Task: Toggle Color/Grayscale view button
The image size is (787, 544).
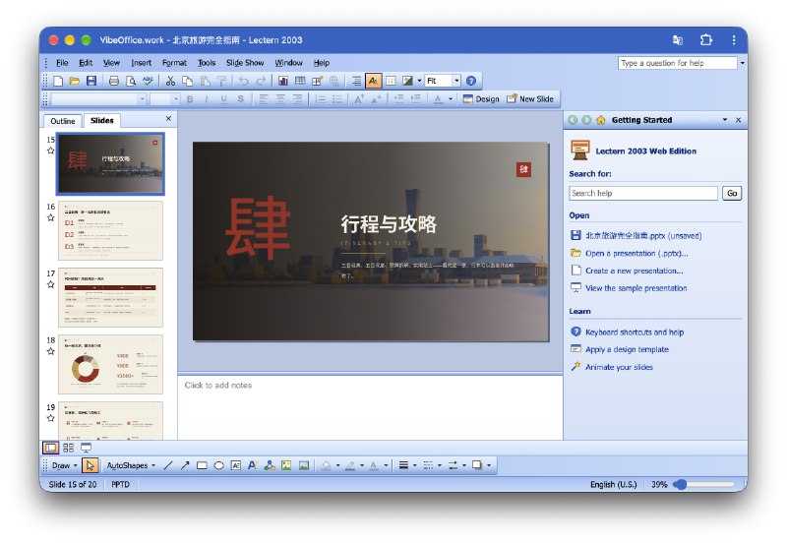Action: point(407,81)
